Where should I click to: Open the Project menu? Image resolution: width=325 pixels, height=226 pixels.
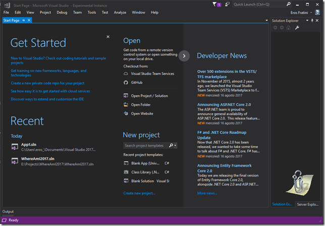[x=45, y=13]
